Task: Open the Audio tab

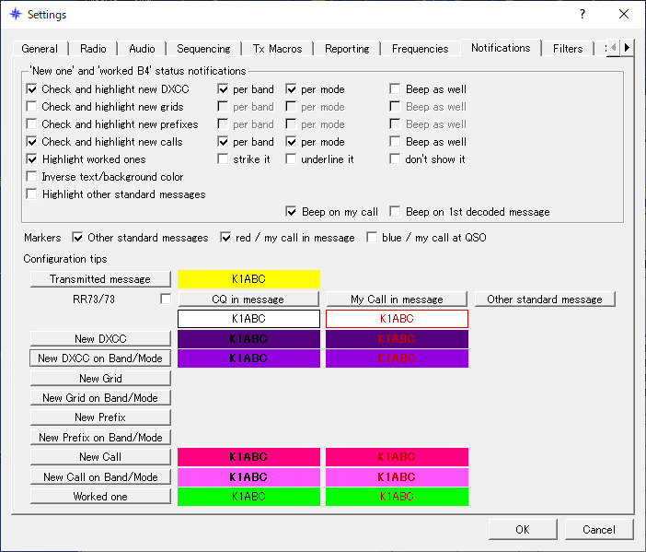Action: click(x=142, y=49)
